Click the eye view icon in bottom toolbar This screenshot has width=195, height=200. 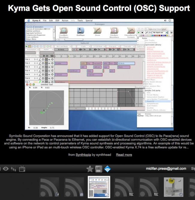(6, 169)
